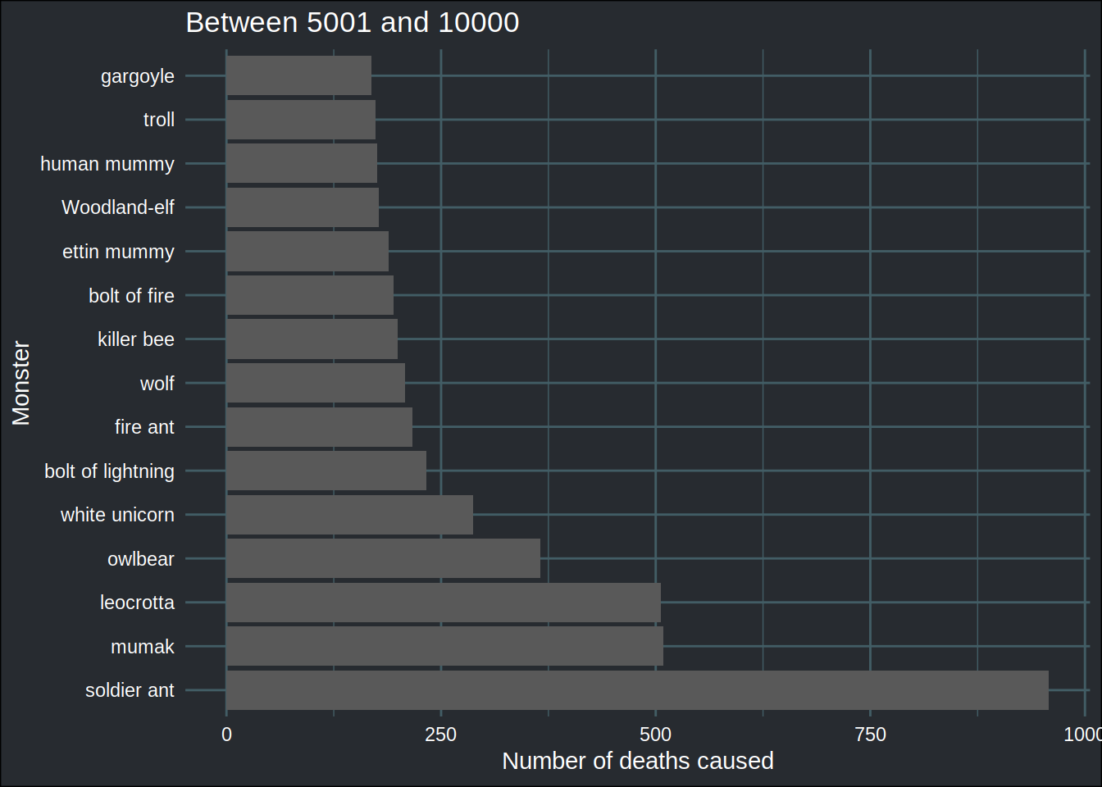This screenshot has height=787, width=1102.
Task: Select the killer bee label
Action: click(136, 339)
